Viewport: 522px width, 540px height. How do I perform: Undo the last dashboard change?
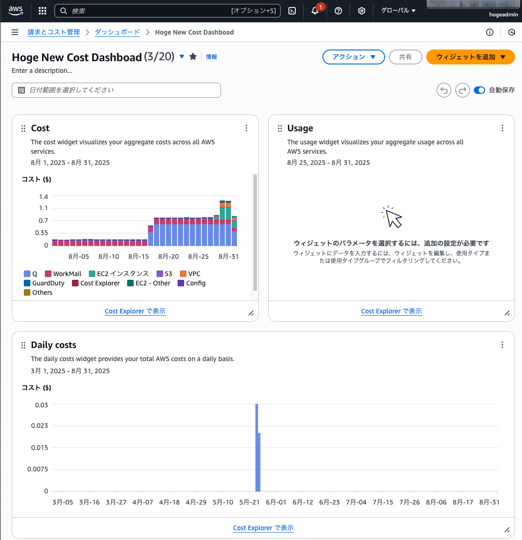pyautogui.click(x=444, y=90)
